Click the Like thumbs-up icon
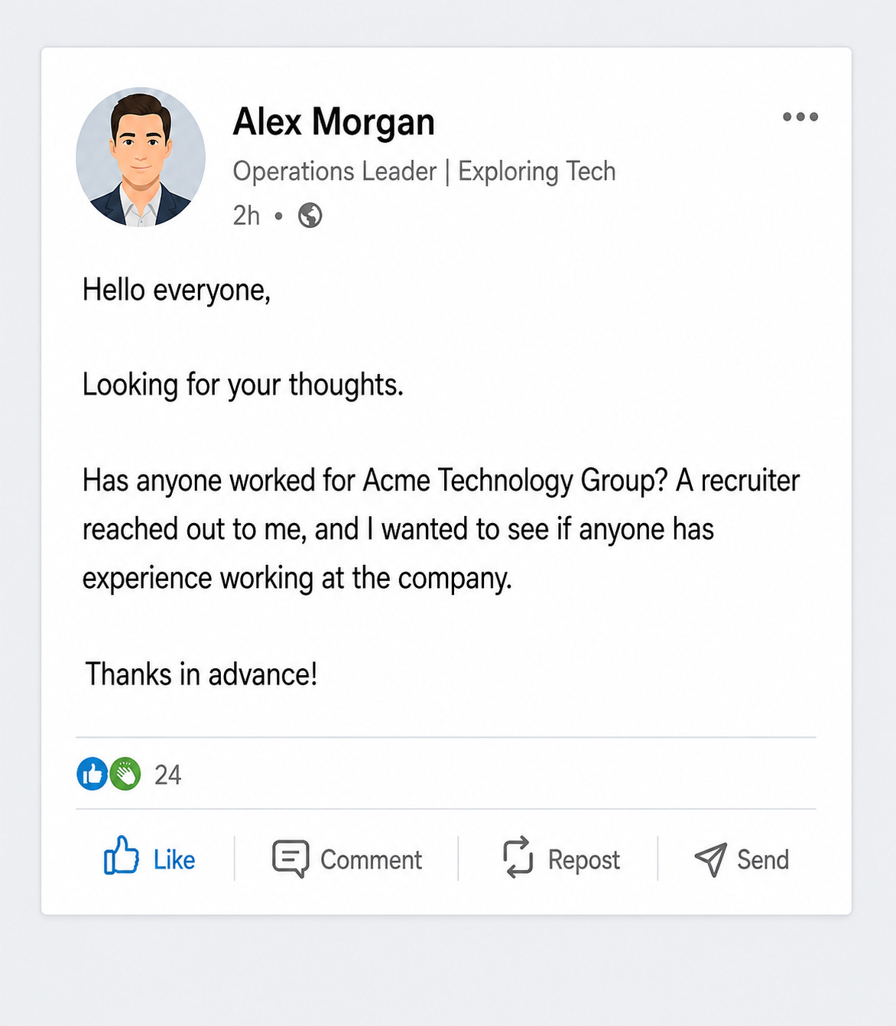Viewport: 896px width, 1026px height. [x=122, y=856]
